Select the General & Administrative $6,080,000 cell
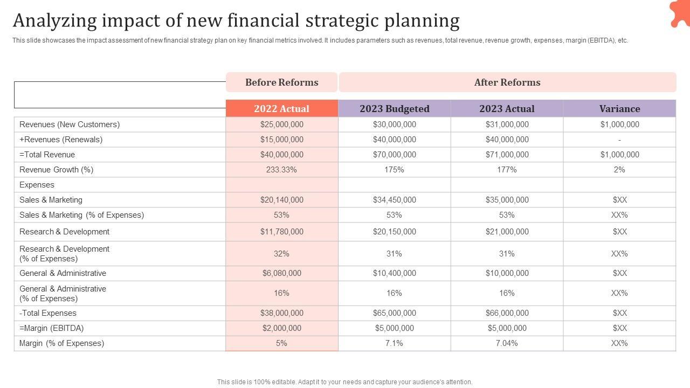Image resolution: width=690 pixels, height=388 pixels. point(281,273)
